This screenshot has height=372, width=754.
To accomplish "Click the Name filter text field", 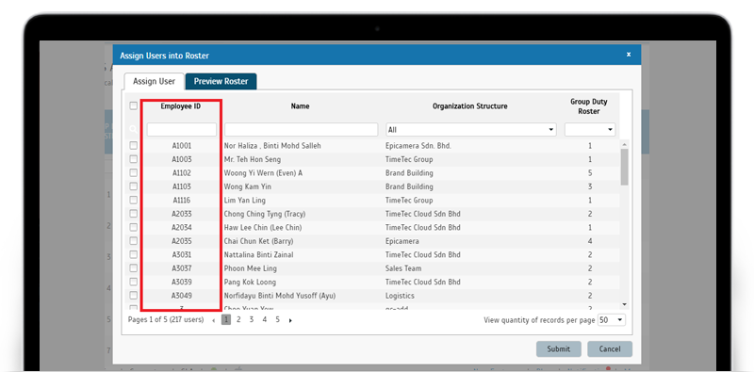I will click(301, 130).
